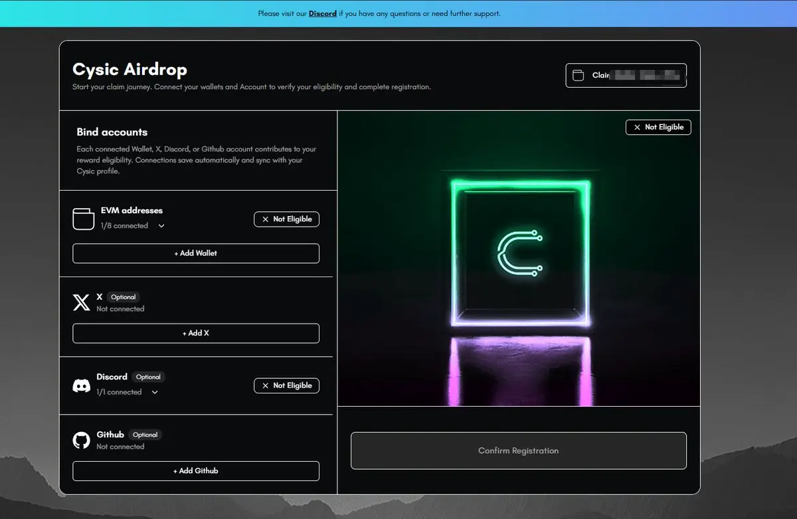Click the neon Cysic cube image
797x519 pixels.
click(x=519, y=259)
